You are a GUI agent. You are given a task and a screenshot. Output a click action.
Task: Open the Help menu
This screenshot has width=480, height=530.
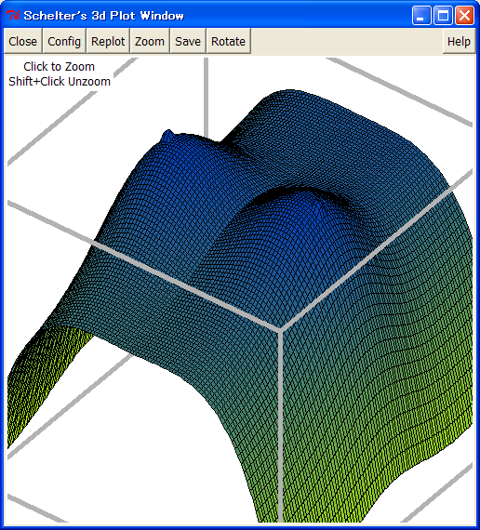point(459,41)
